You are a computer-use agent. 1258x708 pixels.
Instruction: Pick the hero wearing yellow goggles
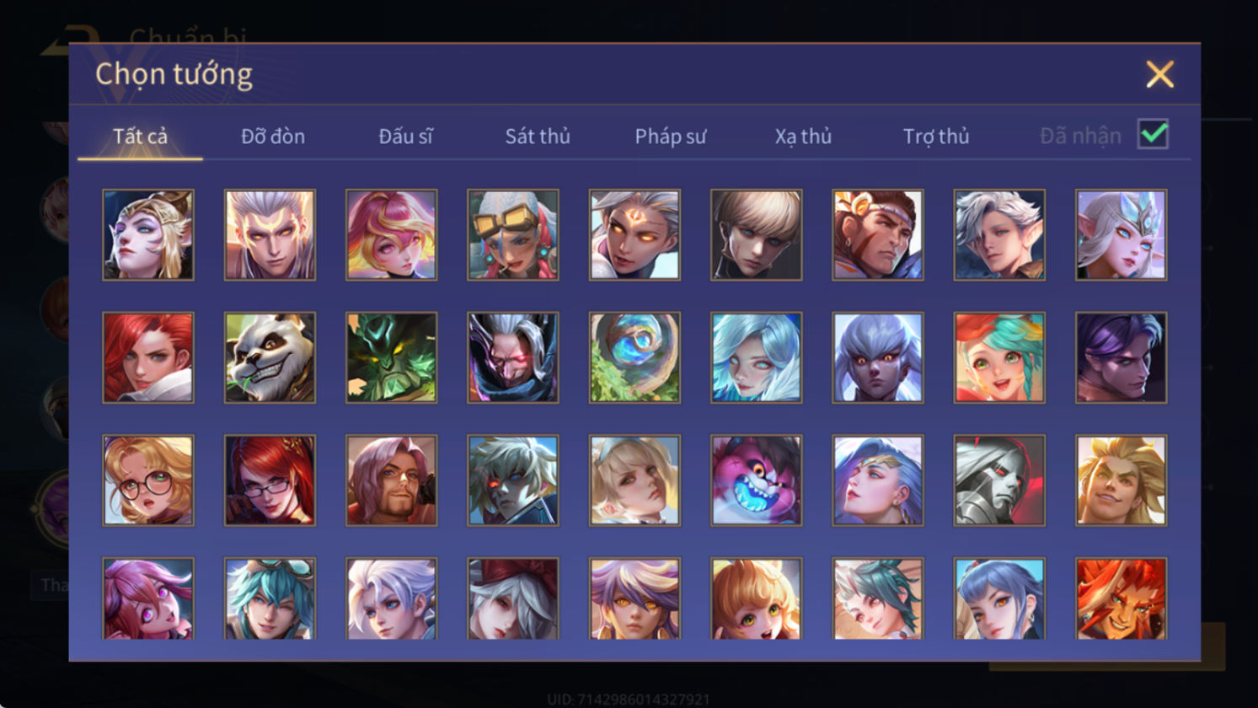pyautogui.click(x=513, y=234)
